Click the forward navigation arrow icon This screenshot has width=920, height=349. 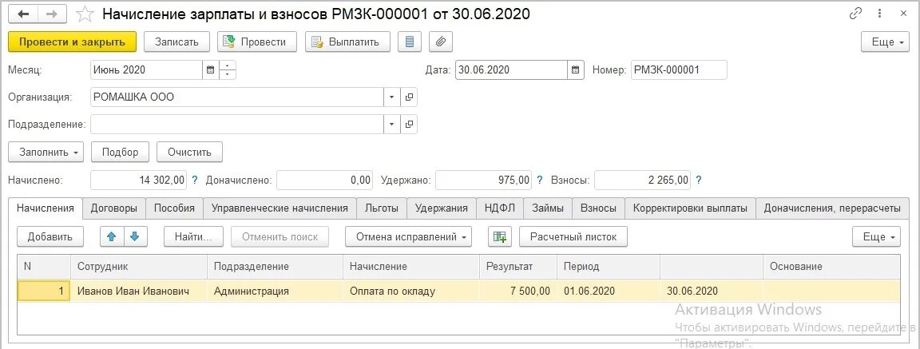click(52, 14)
